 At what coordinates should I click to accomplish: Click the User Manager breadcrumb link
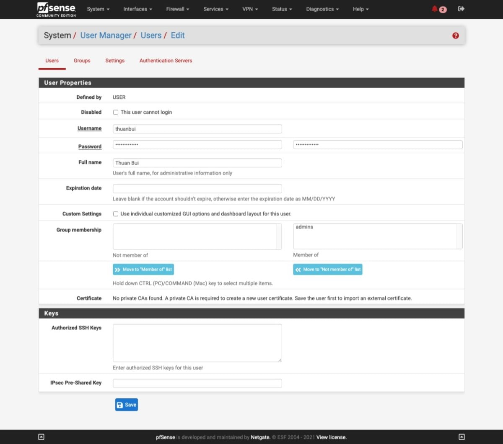[x=106, y=36]
